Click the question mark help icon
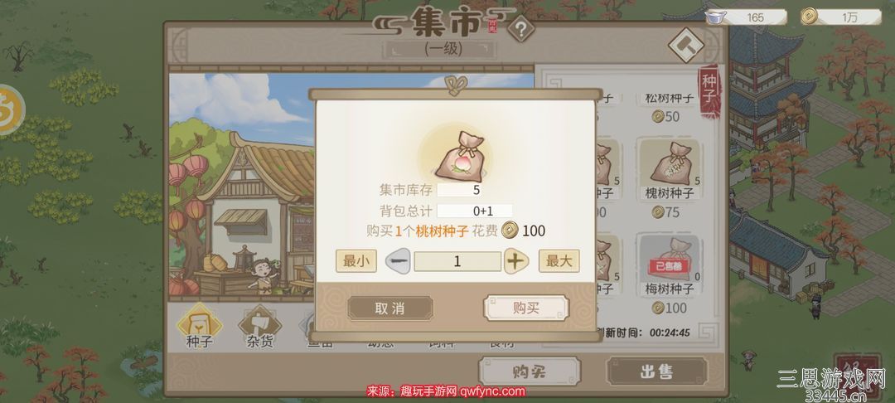This screenshot has height=403, width=895. click(x=520, y=28)
